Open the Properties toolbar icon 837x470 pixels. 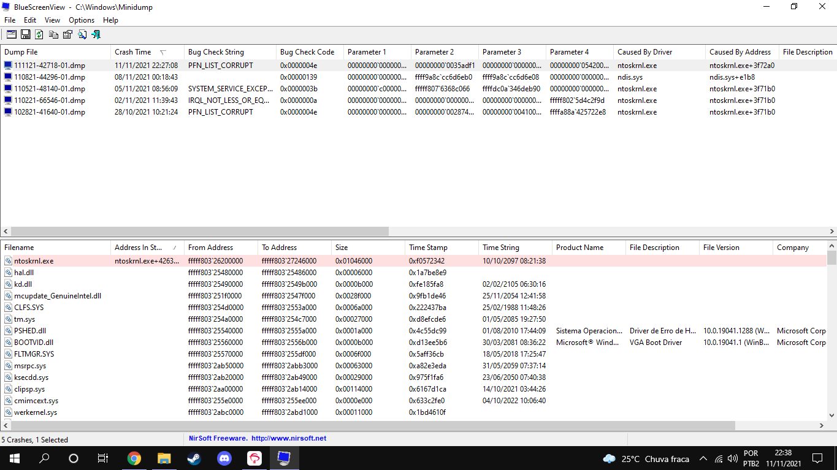tap(67, 34)
